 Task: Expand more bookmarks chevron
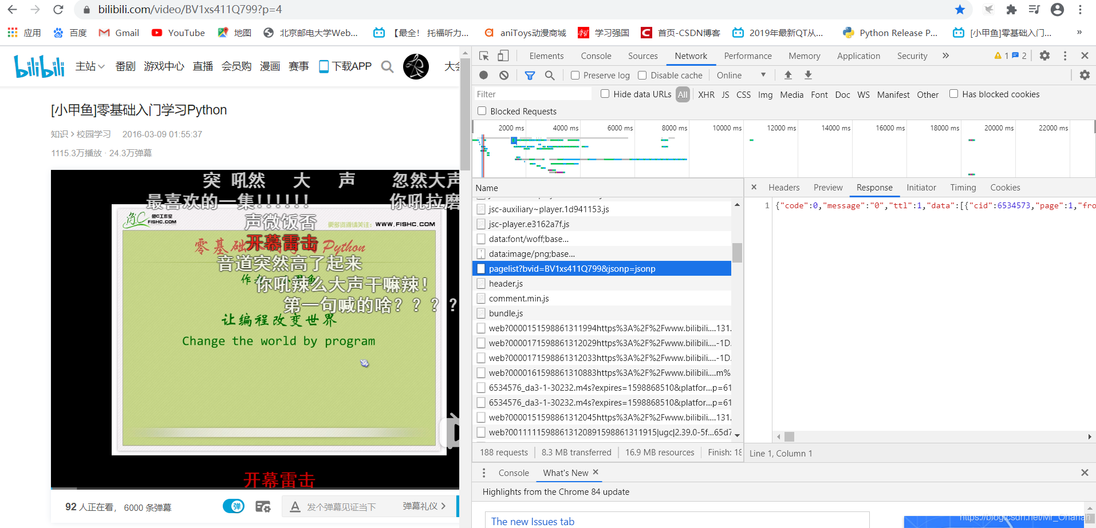(1079, 33)
